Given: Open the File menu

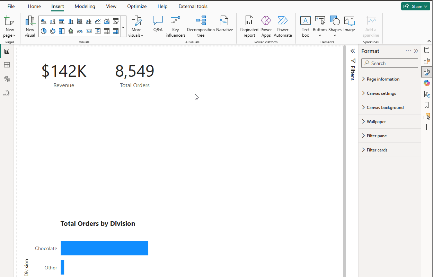Looking at the screenshot, I should point(11,6).
